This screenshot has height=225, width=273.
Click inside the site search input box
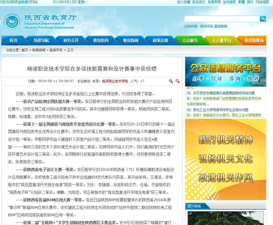(x=222, y=19)
